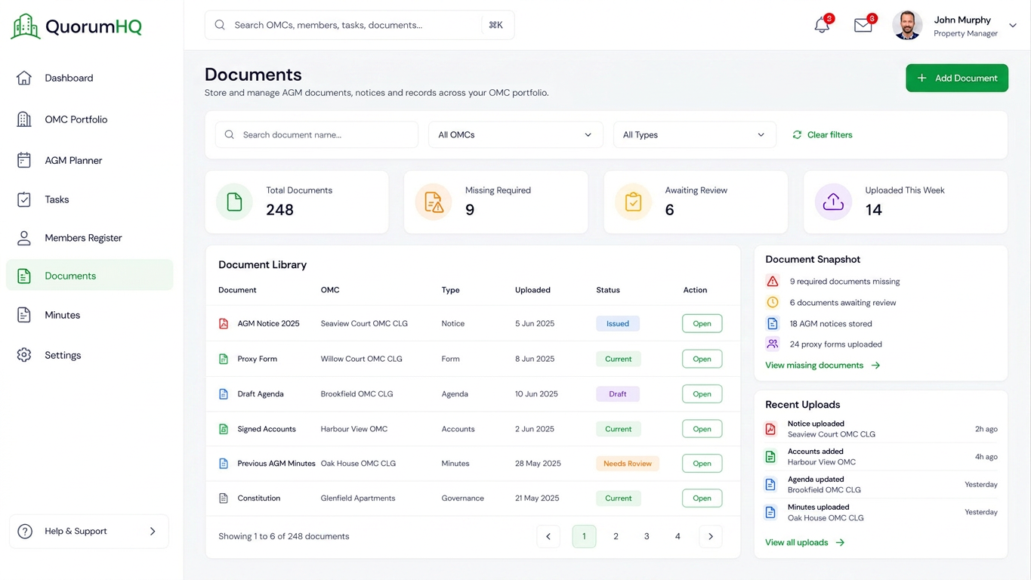Image resolution: width=1031 pixels, height=580 pixels.
Task: Open AGM Planner in sidebar
Action: pos(89,160)
